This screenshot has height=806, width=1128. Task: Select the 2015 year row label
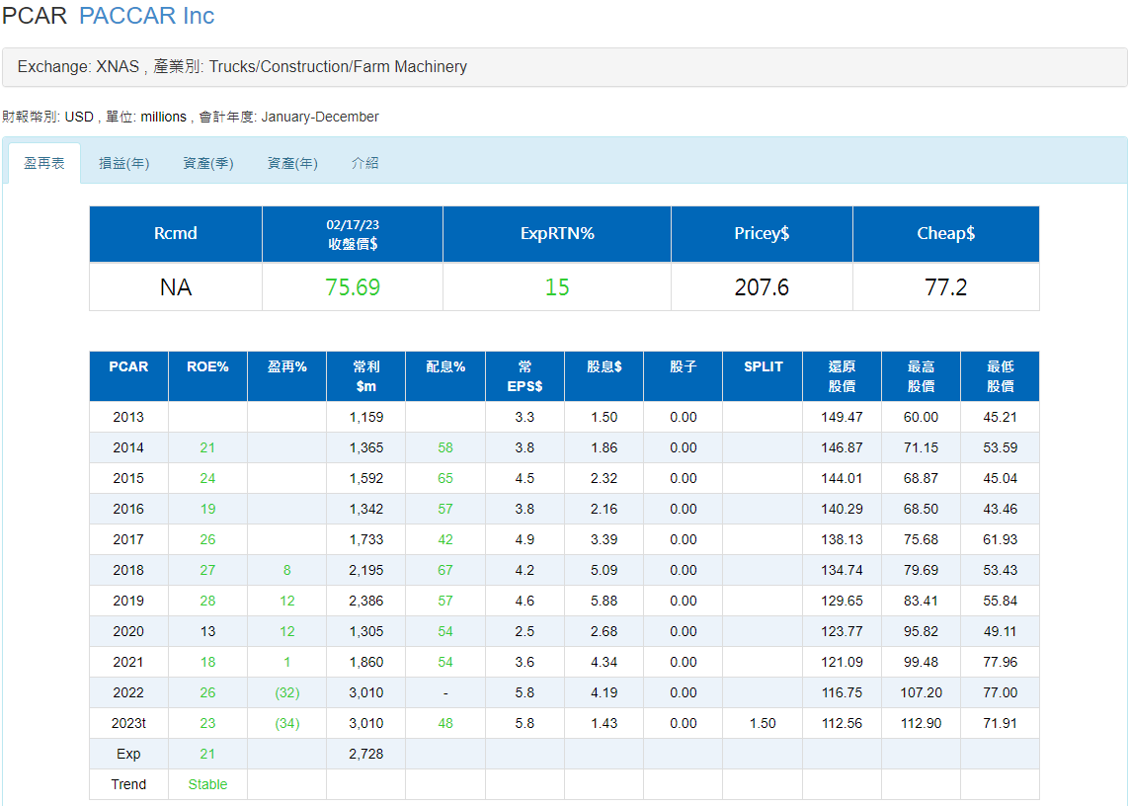click(128, 478)
